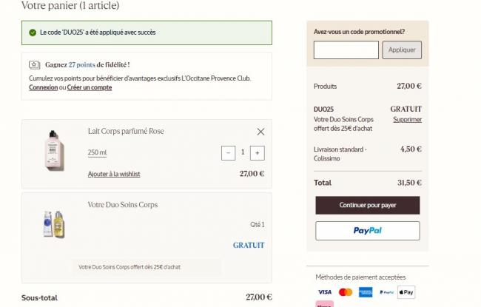Click the promo code input field

346,50
